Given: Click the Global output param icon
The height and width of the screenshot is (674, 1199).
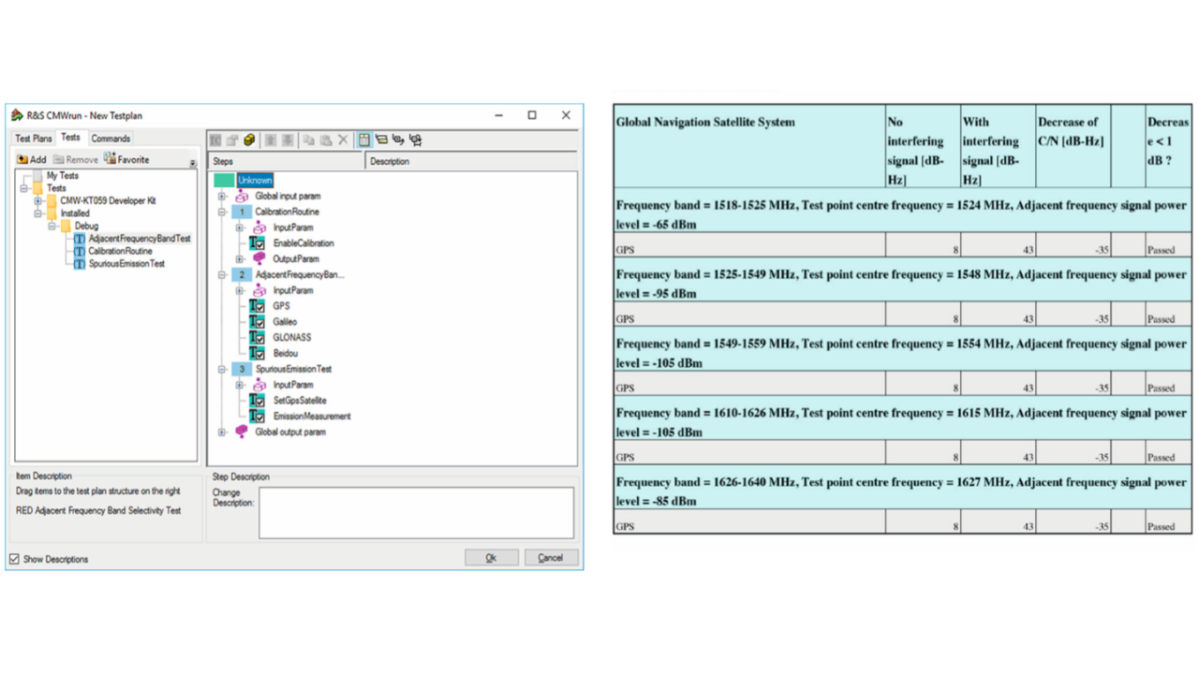Looking at the screenshot, I should click(242, 432).
